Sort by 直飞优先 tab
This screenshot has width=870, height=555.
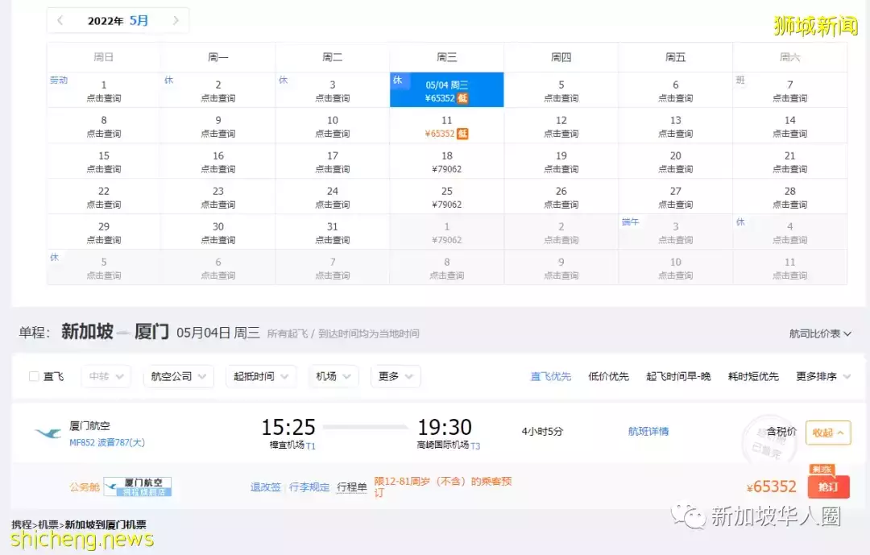click(551, 376)
